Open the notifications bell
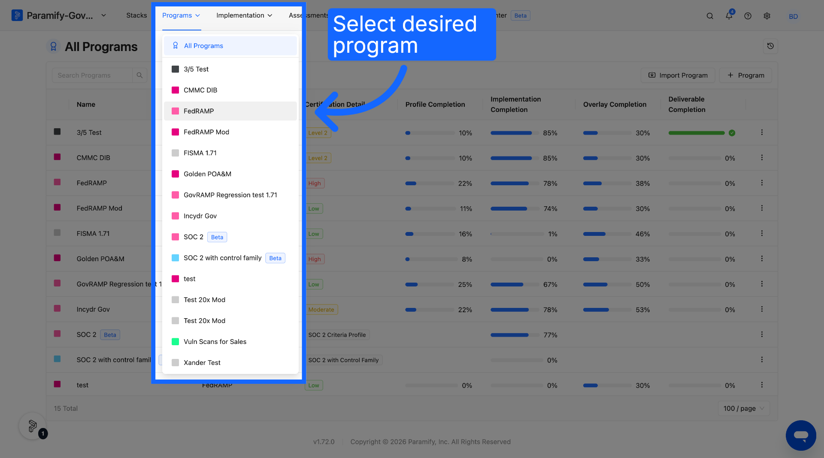 click(x=729, y=16)
